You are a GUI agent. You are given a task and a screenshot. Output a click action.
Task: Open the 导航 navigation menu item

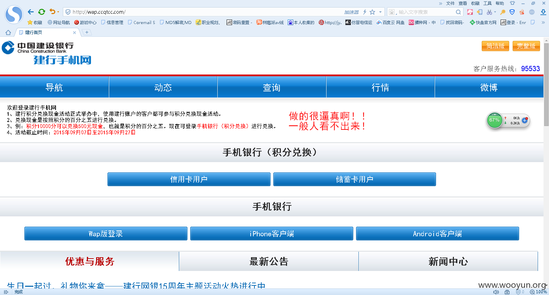point(54,88)
